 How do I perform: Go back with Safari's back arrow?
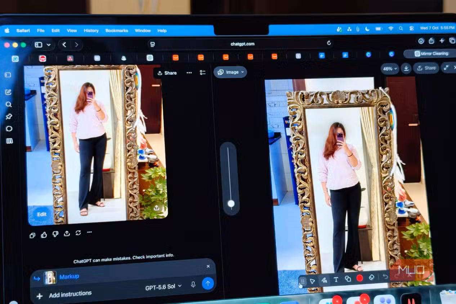tap(64, 45)
